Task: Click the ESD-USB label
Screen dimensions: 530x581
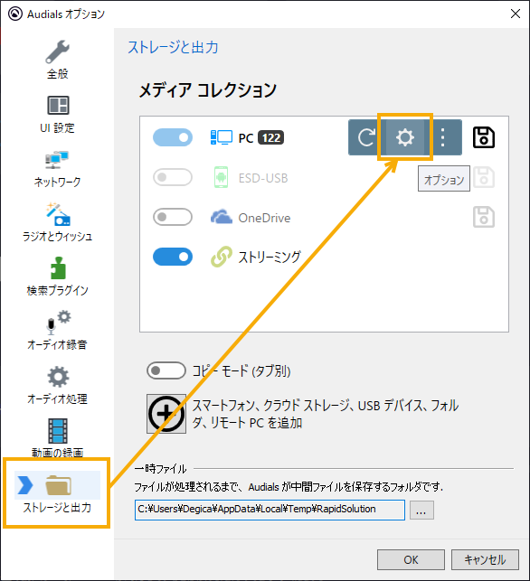Action: 263,178
